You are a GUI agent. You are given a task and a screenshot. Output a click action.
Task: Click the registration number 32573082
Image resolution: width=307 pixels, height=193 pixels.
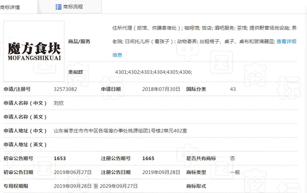(x=65, y=89)
